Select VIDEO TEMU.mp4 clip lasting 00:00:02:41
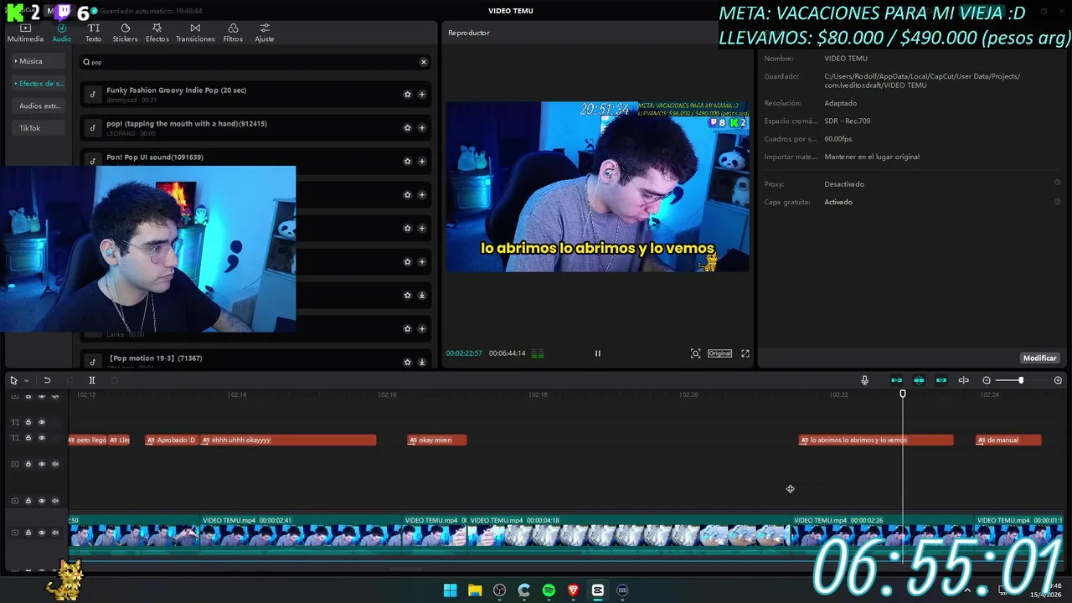This screenshot has height=603, width=1072. 301,534
